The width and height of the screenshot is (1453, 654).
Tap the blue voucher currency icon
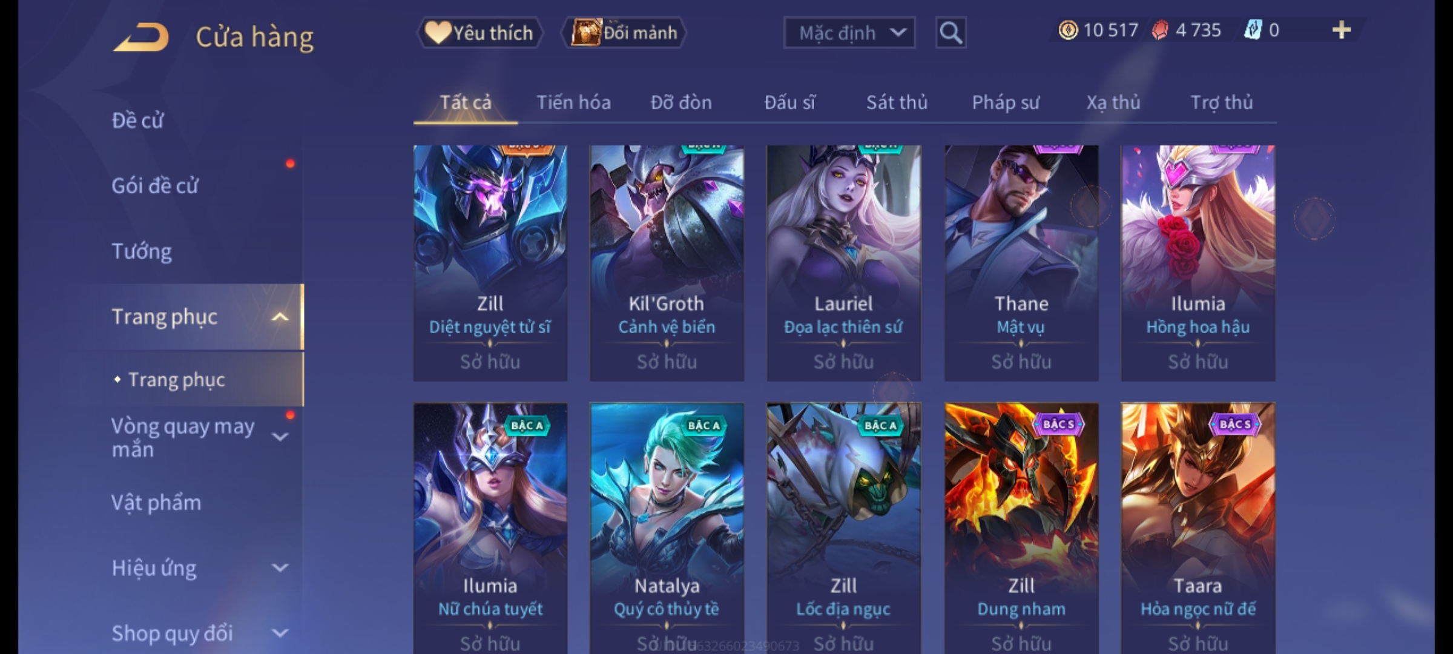pos(1252,30)
